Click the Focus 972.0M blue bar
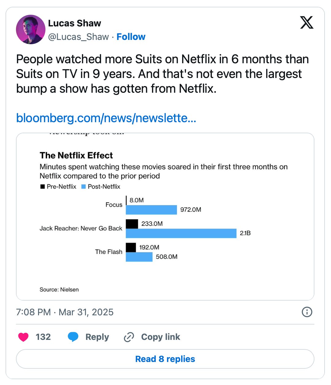The height and width of the screenshot is (385, 331). [151, 210]
